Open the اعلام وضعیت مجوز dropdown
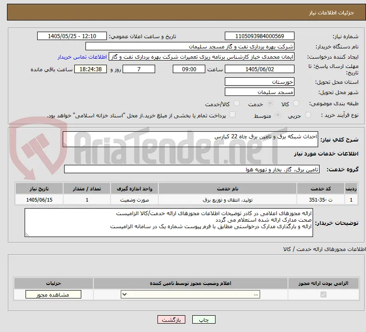The height and width of the screenshot is (332, 366). pyautogui.click(x=190, y=294)
